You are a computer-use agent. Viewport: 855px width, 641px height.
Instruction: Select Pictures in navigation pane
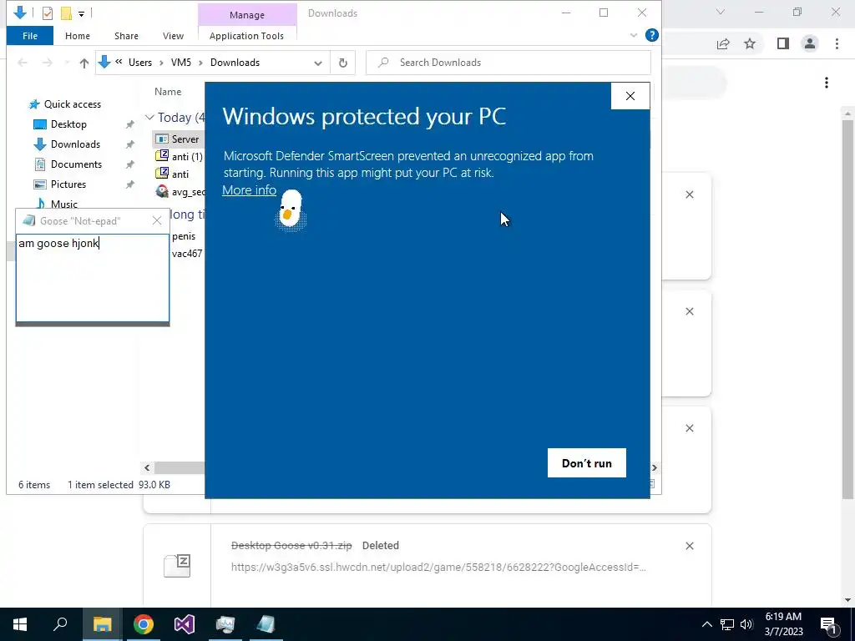[x=59, y=184]
